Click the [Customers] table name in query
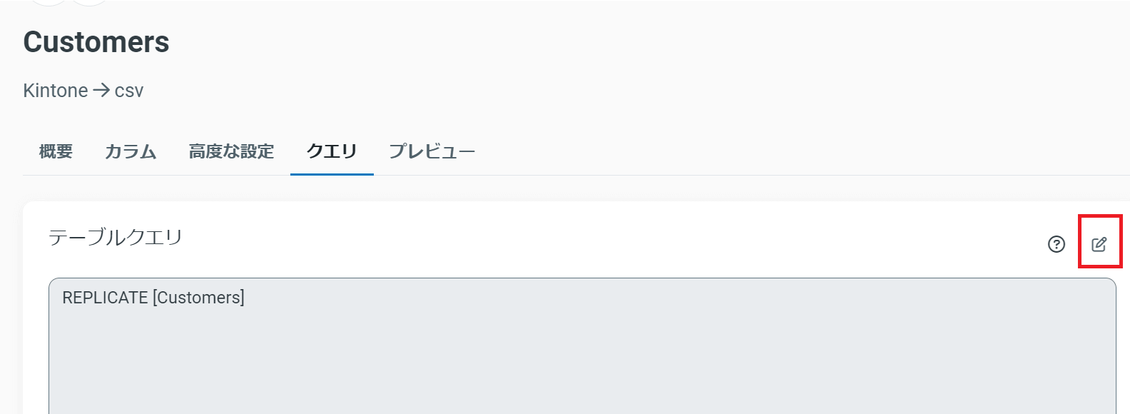Screen dimensions: 1130x414 coord(199,298)
